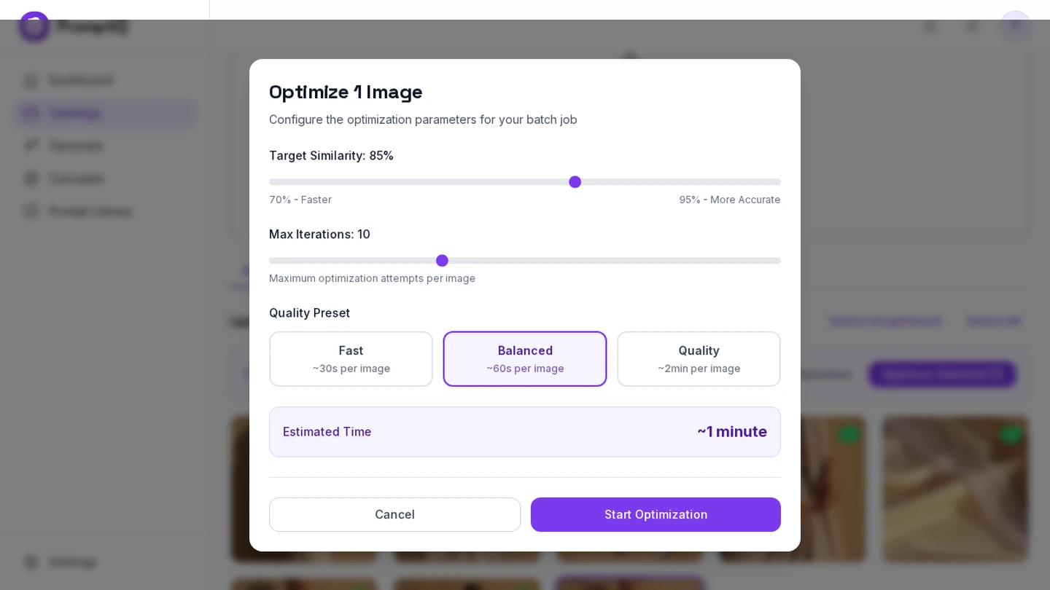Open the Prompt Library sidebar icon
Image resolution: width=1050 pixels, height=590 pixels.
tap(31, 211)
